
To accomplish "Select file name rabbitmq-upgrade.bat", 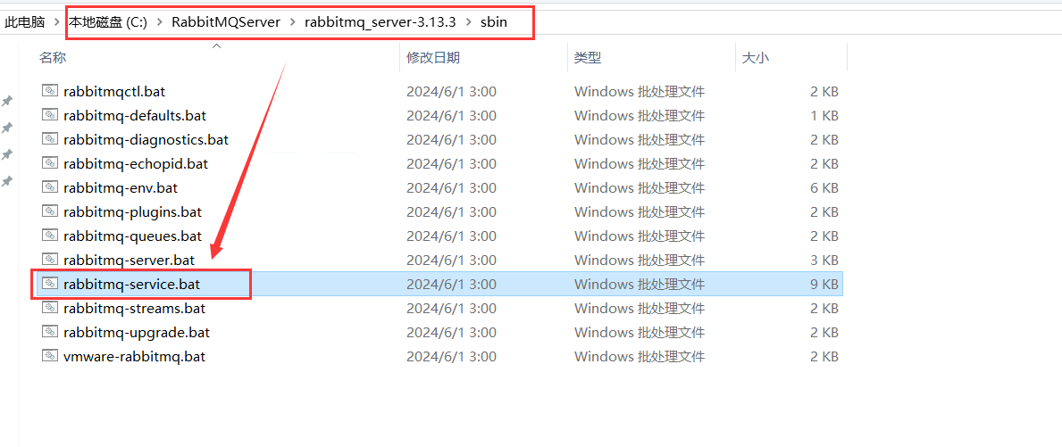I will pyautogui.click(x=136, y=333).
